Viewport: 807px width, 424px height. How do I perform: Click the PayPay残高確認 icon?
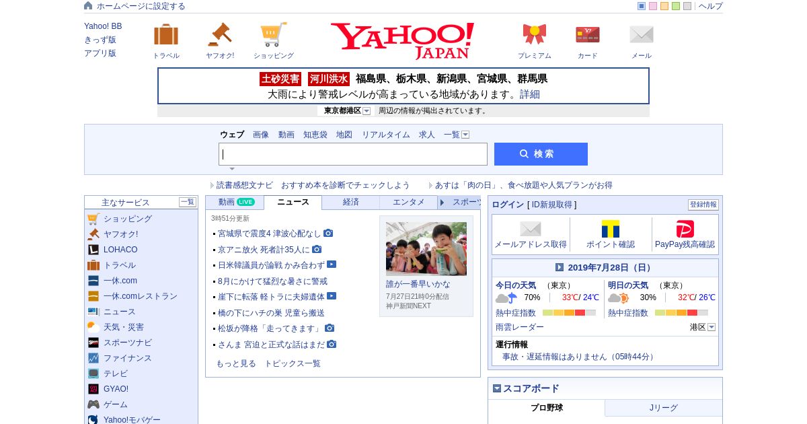(x=685, y=229)
